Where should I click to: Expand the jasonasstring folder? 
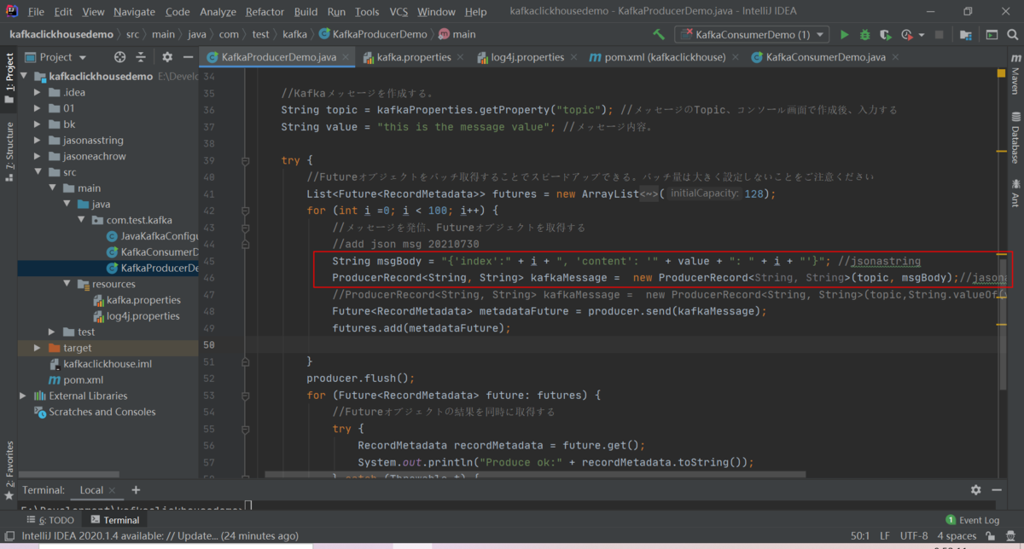[37, 140]
